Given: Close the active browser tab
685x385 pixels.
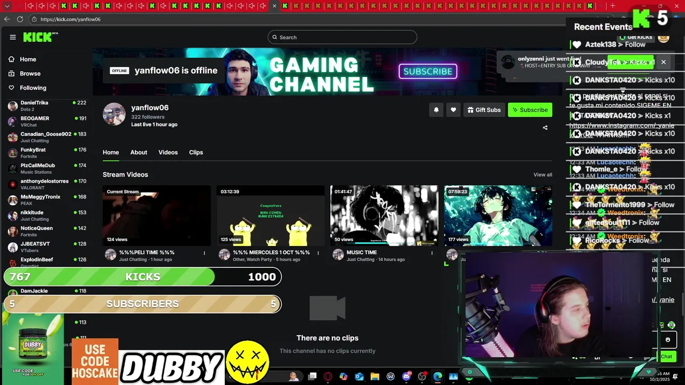Looking at the screenshot, I should point(275,6).
